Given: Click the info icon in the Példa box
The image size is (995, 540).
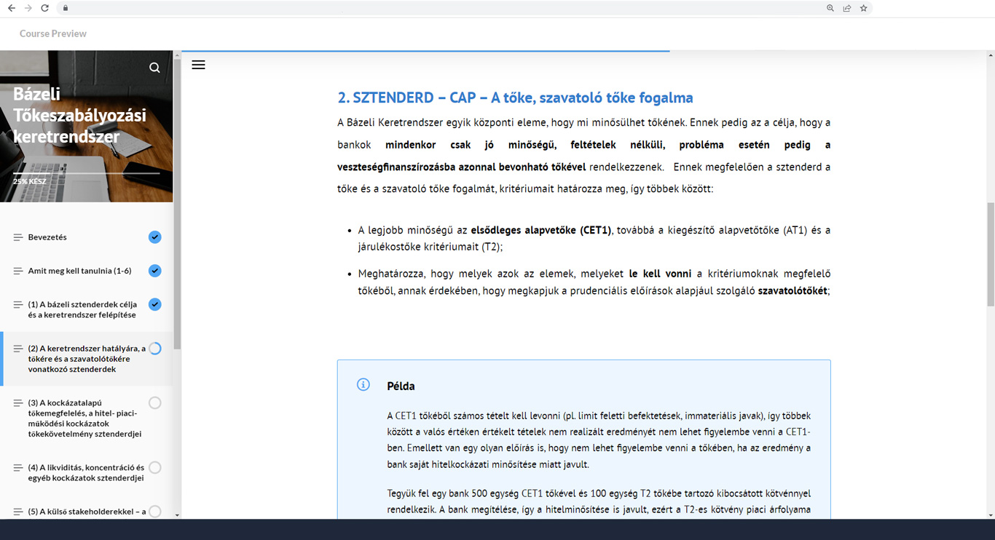Looking at the screenshot, I should coord(363,385).
